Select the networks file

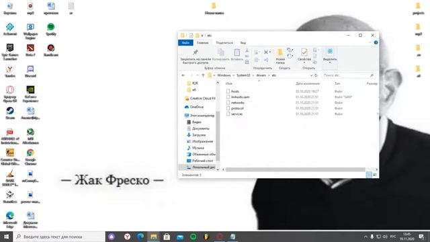click(x=237, y=103)
